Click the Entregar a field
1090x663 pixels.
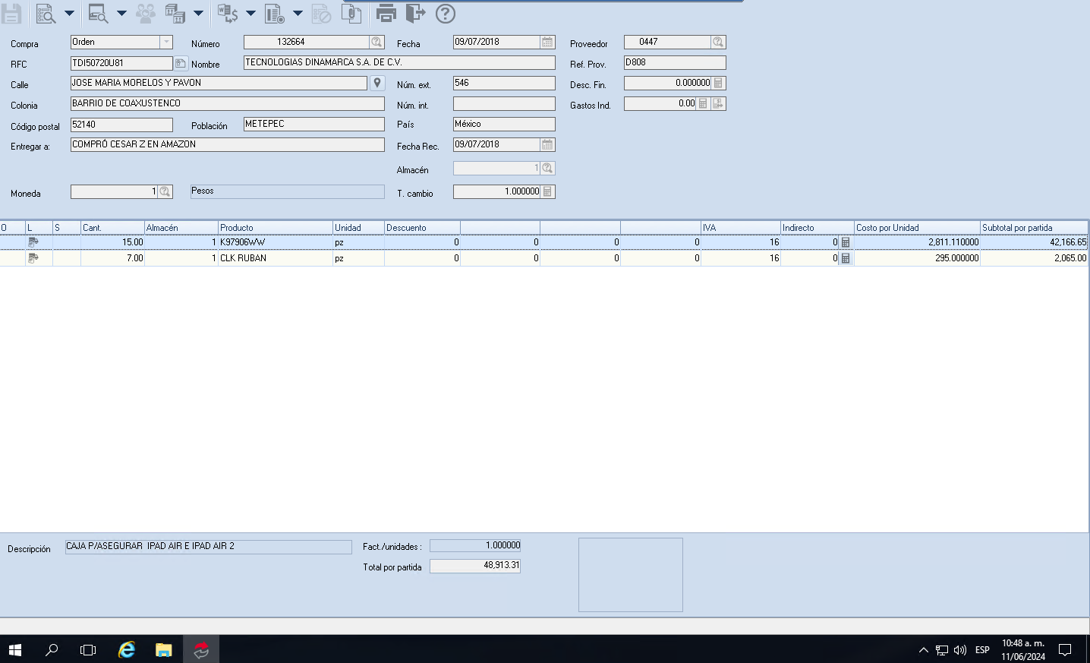228,144
